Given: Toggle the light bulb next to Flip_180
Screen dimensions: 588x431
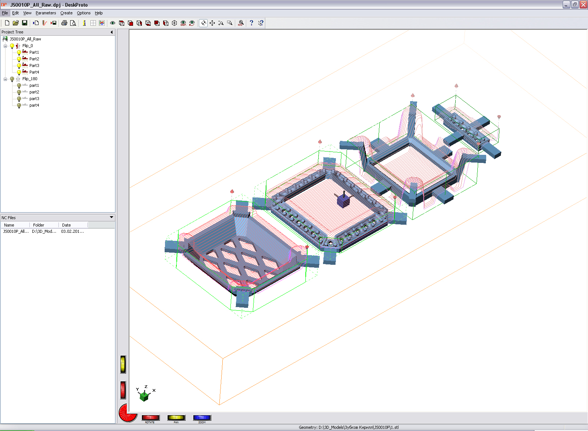Looking at the screenshot, I should 12,79.
